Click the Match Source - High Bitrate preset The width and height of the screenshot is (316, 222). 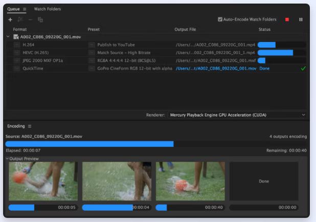coord(124,53)
